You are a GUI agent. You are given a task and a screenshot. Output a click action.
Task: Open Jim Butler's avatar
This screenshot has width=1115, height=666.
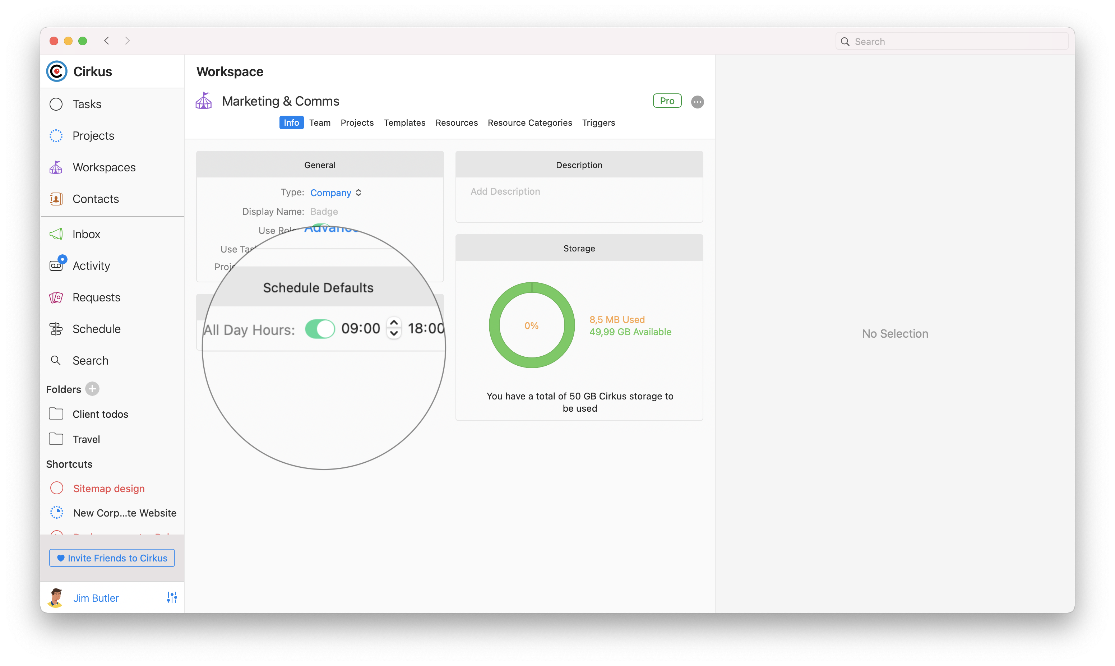coord(56,597)
